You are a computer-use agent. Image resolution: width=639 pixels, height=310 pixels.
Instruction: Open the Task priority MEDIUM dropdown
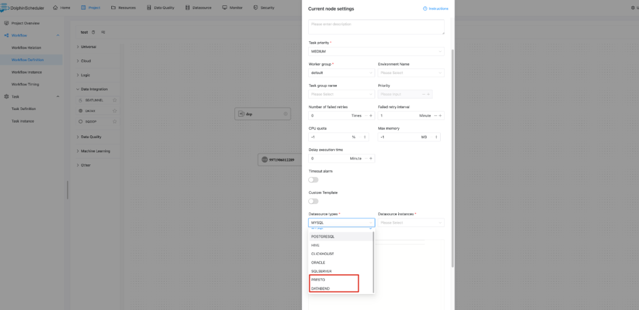(x=376, y=51)
